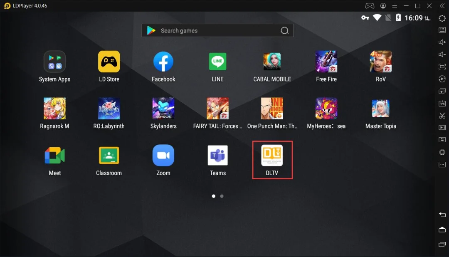The image size is (449, 257).
Task: Launch Google Classroom app
Action: pyautogui.click(x=109, y=155)
